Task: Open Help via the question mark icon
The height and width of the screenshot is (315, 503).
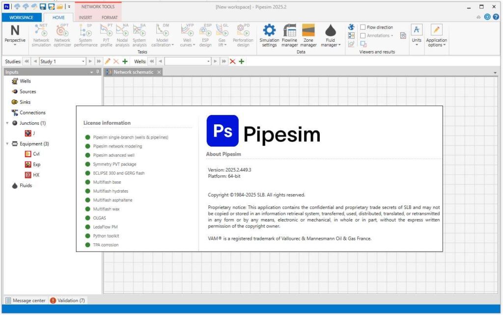Action: [496, 17]
